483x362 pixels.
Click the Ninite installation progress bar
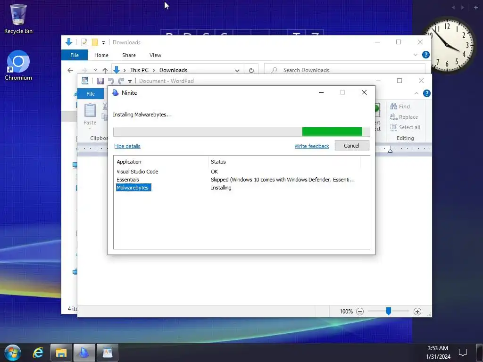point(241,132)
